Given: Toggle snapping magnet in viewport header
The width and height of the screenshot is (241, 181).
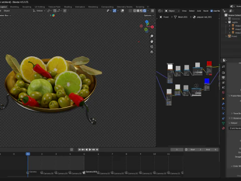Looking at the screenshot, I should coord(55,11).
